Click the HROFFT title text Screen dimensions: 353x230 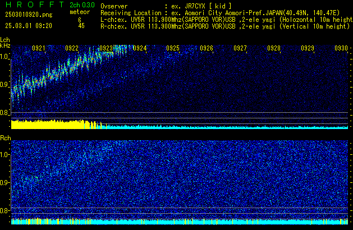35,4
